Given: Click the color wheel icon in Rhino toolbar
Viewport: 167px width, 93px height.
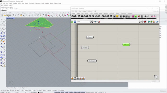Looking at the screenshot, I should pos(68,16).
